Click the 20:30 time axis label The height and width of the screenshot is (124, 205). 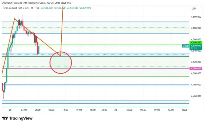(104, 110)
